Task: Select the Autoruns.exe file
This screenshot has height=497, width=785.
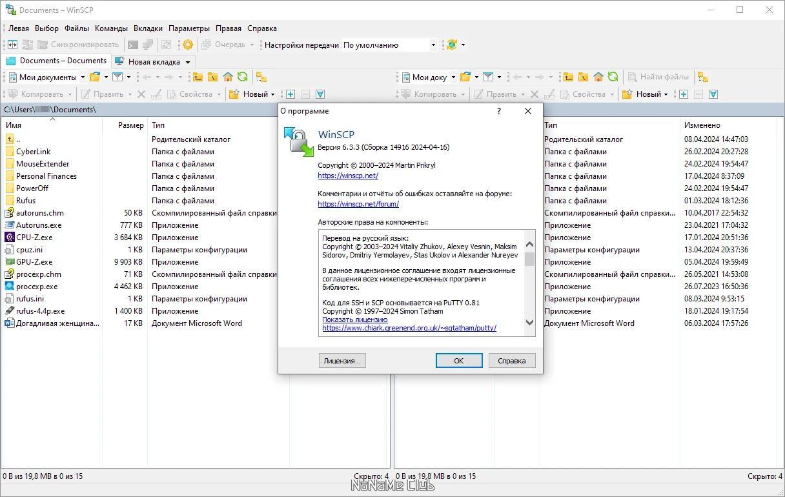Action: [39, 225]
